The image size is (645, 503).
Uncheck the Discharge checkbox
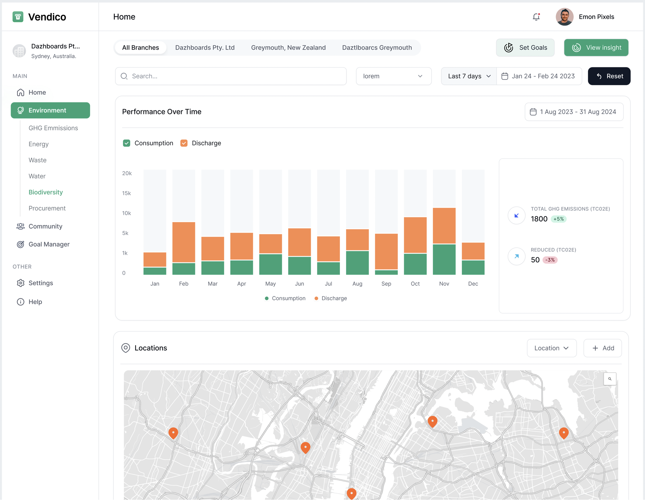184,143
